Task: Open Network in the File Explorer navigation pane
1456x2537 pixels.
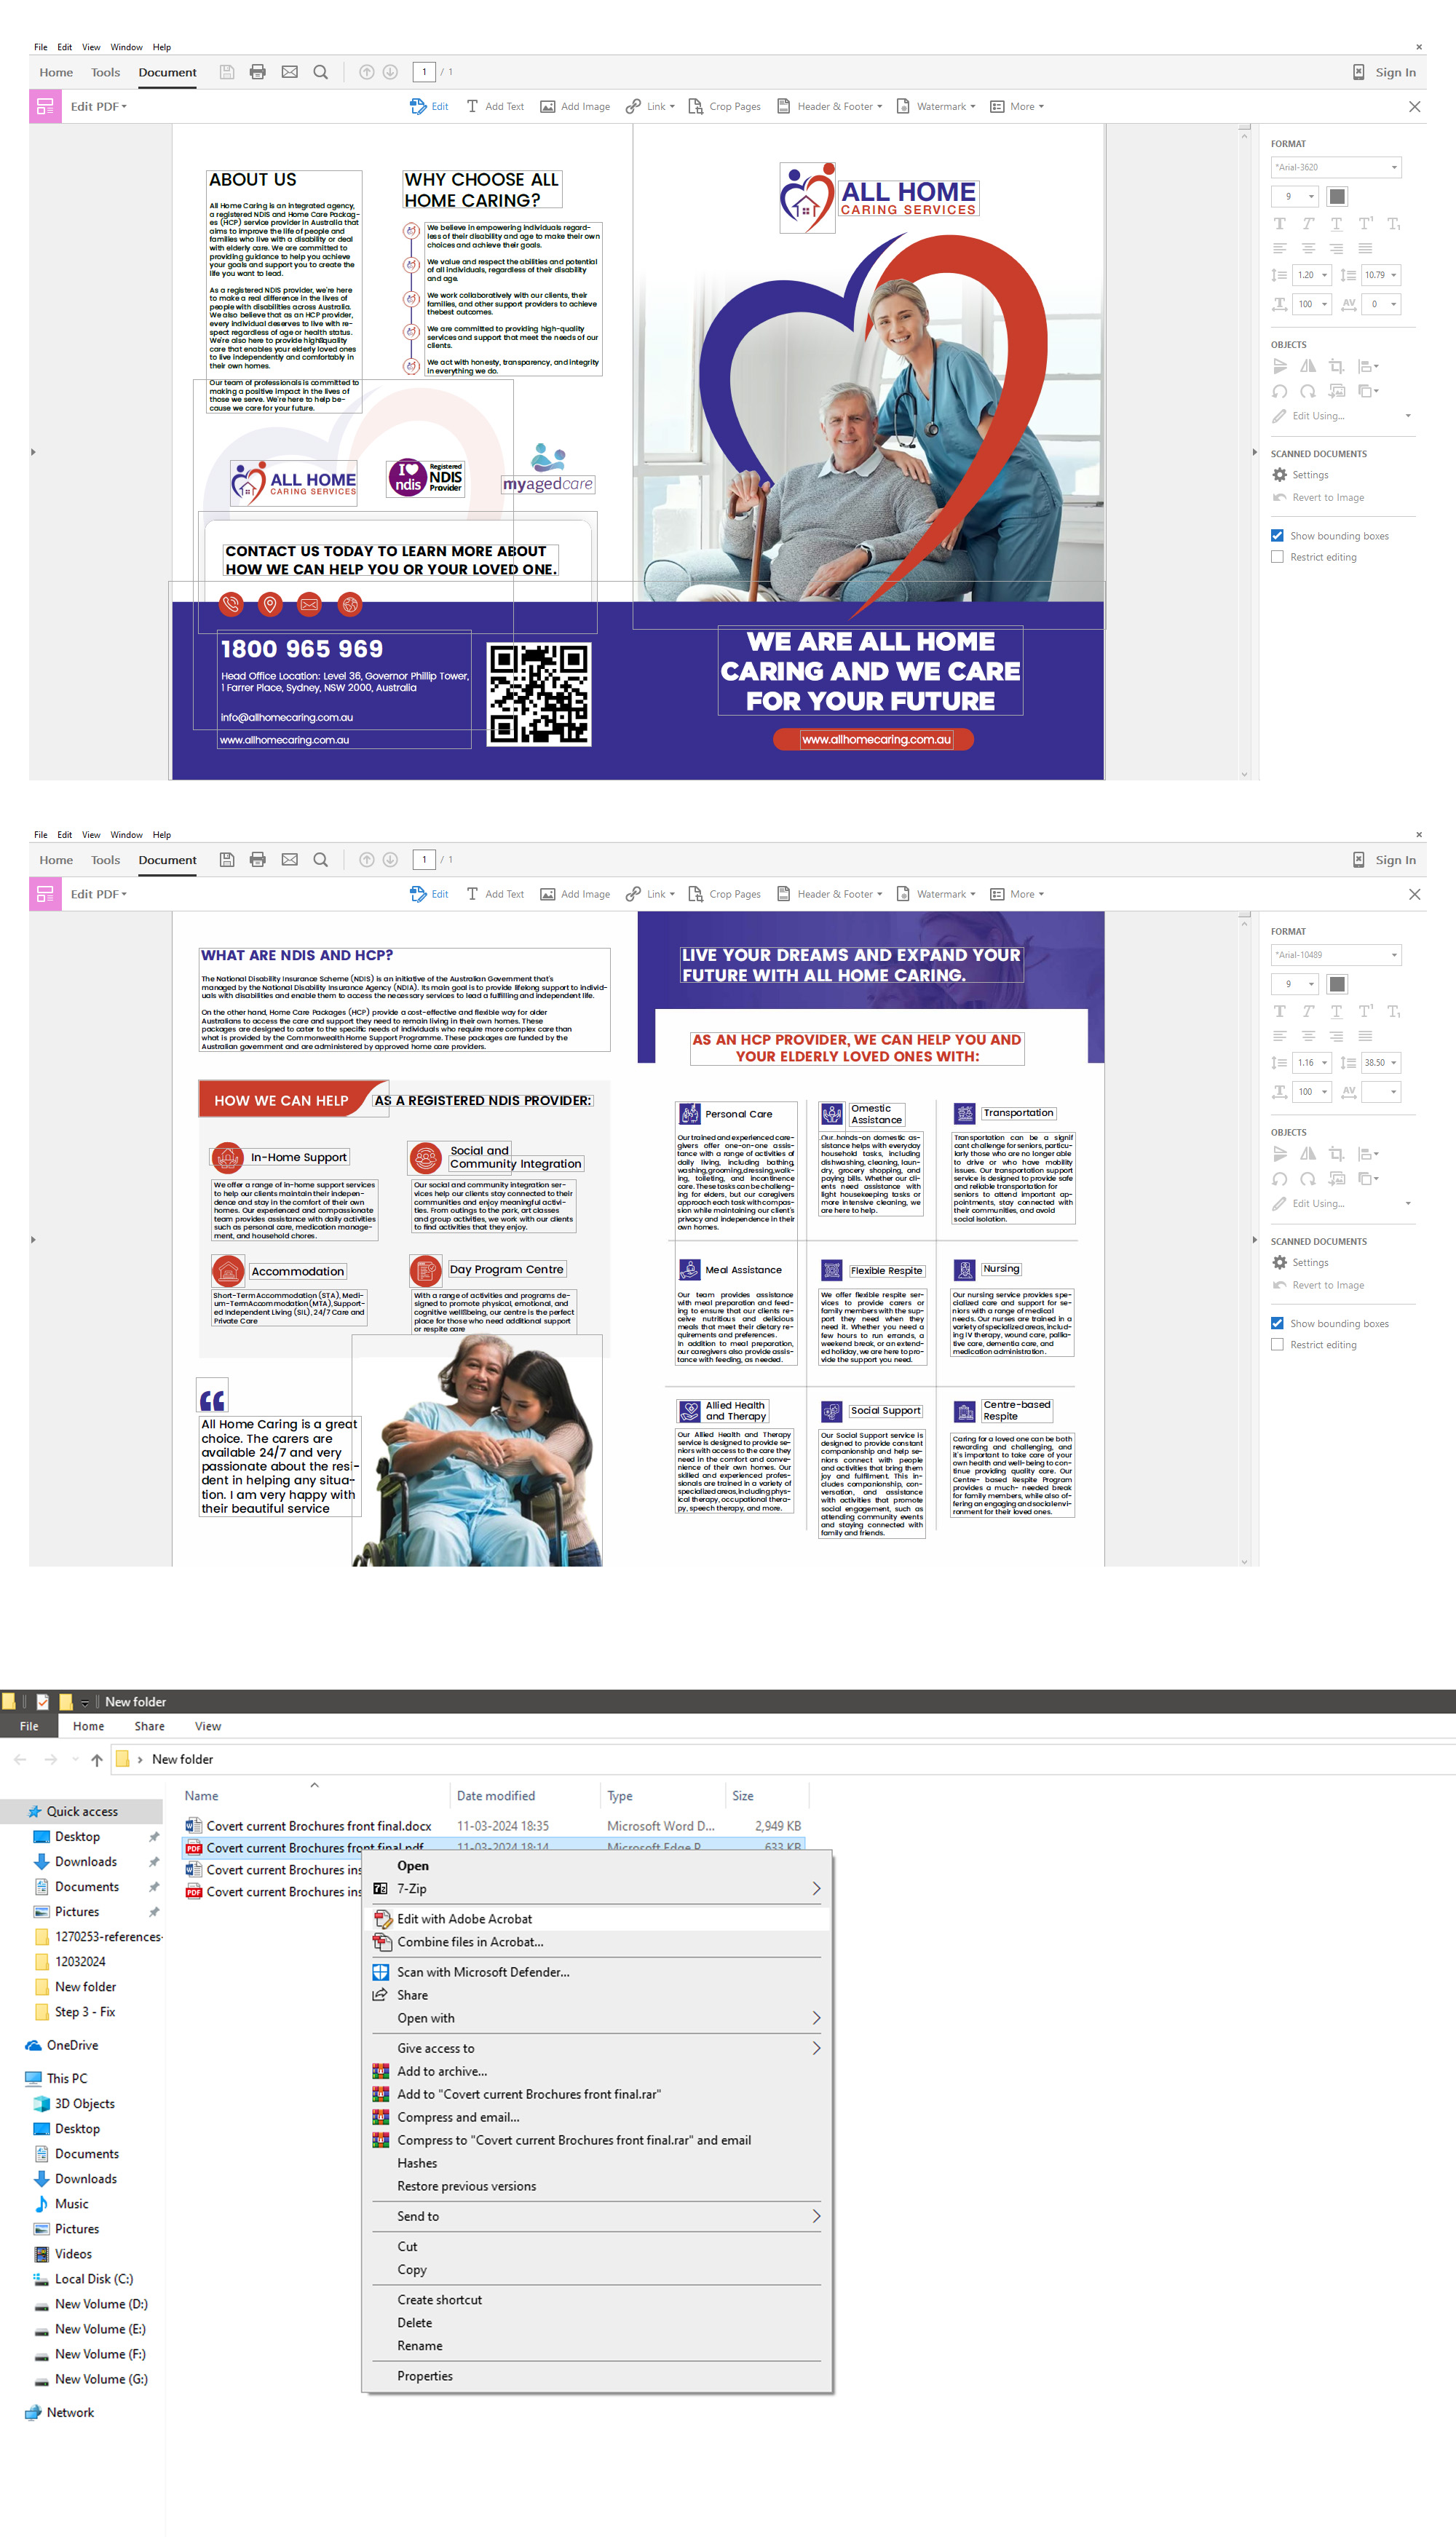Action: 70,2412
